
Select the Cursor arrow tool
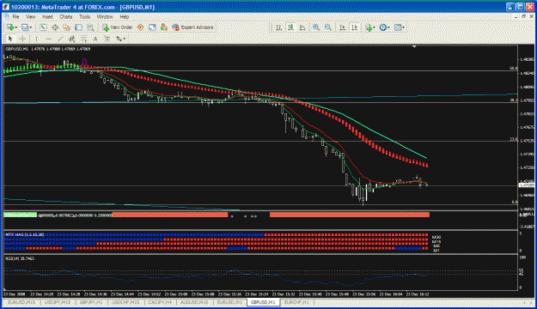click(10, 39)
